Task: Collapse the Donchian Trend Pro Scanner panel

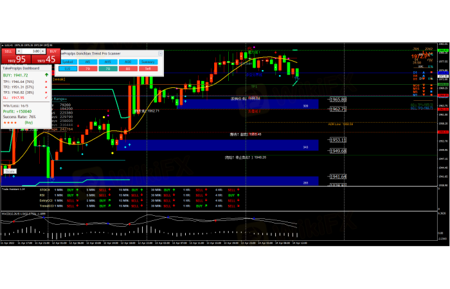Action: (x=160, y=54)
